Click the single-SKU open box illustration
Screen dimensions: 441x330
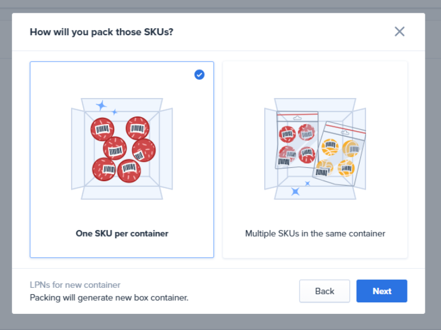pos(122,149)
